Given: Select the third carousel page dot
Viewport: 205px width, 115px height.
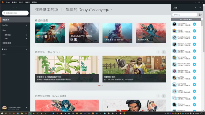Looking at the screenshot, I should click(x=102, y=86).
